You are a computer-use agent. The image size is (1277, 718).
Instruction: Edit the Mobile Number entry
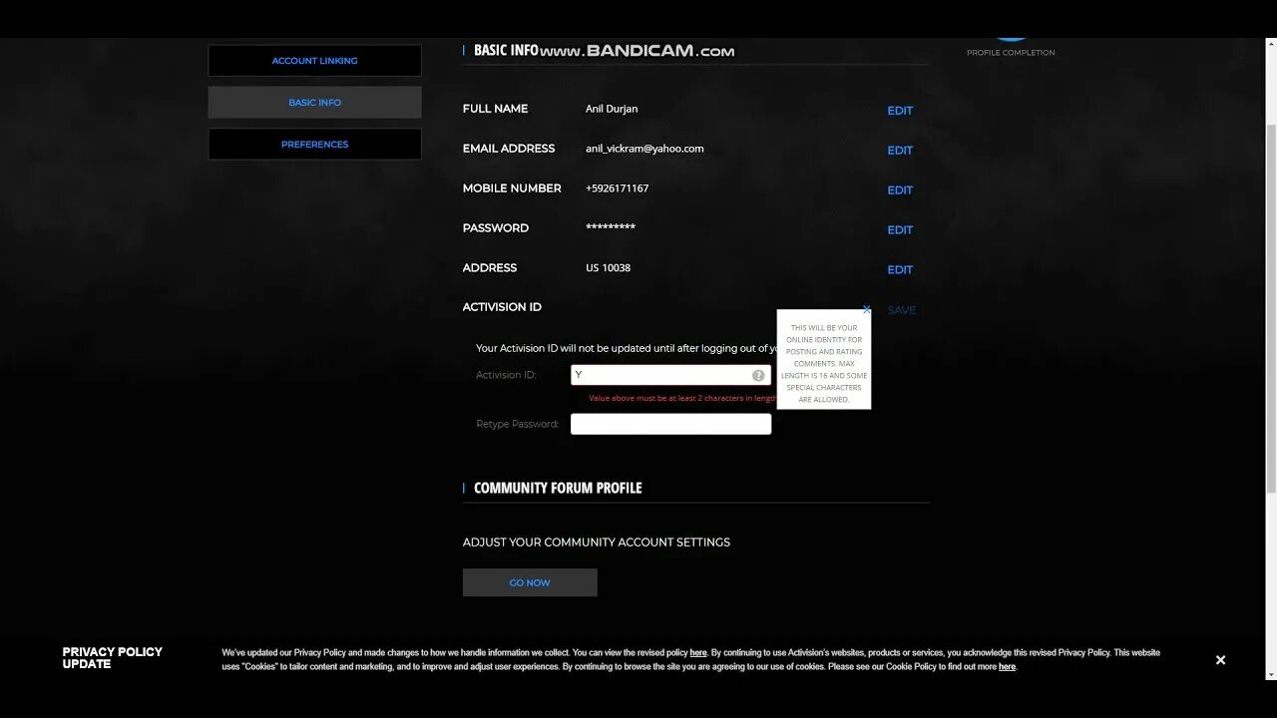[x=900, y=190]
